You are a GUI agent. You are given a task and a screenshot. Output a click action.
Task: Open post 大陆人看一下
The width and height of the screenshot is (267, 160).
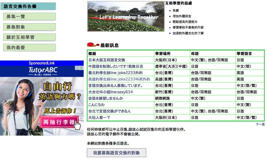pyautogui.click(x=99, y=117)
